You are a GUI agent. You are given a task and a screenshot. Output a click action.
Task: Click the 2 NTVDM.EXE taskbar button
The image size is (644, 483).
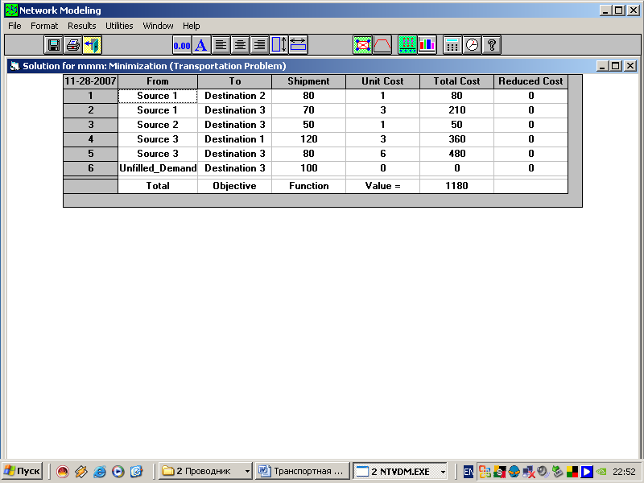click(396, 471)
